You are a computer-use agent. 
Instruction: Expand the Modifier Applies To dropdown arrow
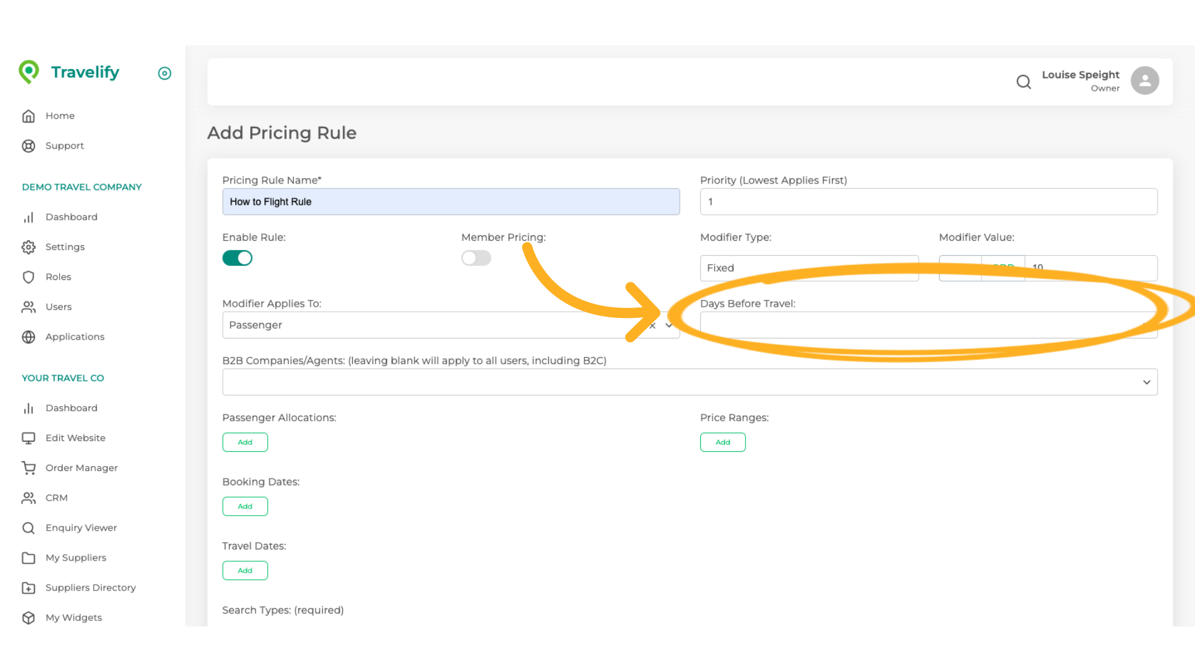(x=669, y=325)
